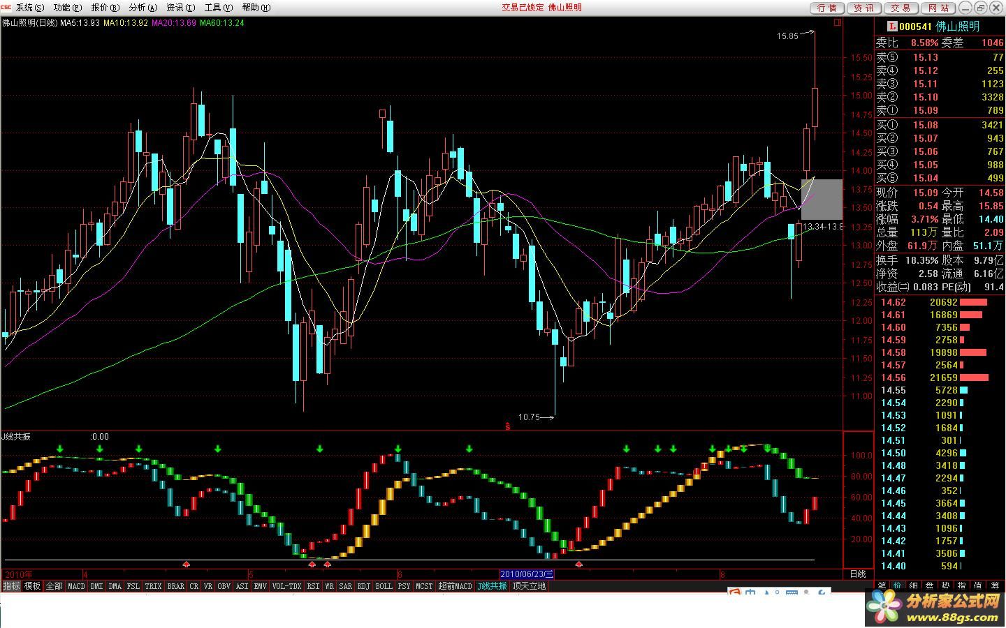
Task: Click the stock code 000541
Action: [x=915, y=27]
